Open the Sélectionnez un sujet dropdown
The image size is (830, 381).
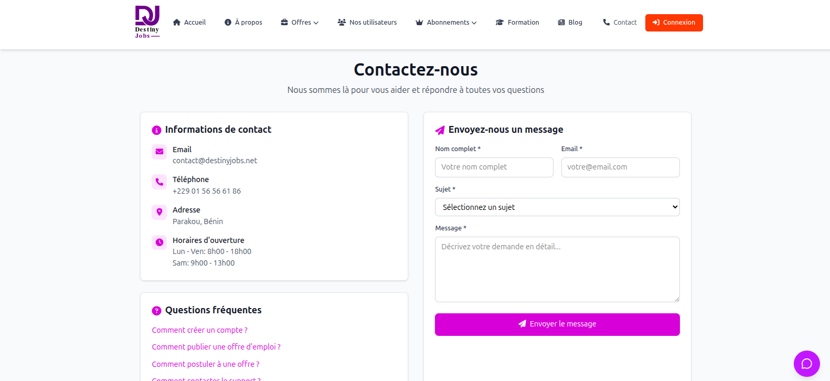pyautogui.click(x=557, y=207)
